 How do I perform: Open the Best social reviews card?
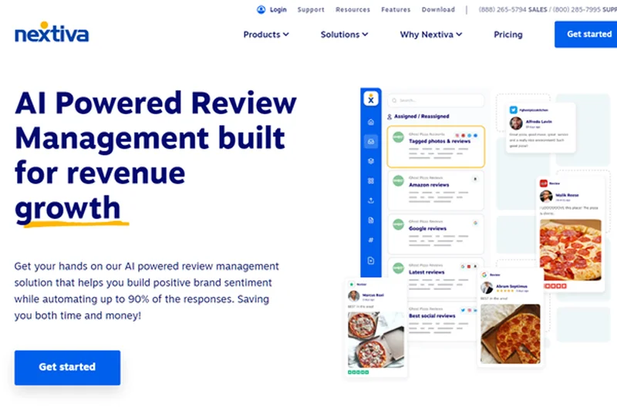[x=442, y=321]
